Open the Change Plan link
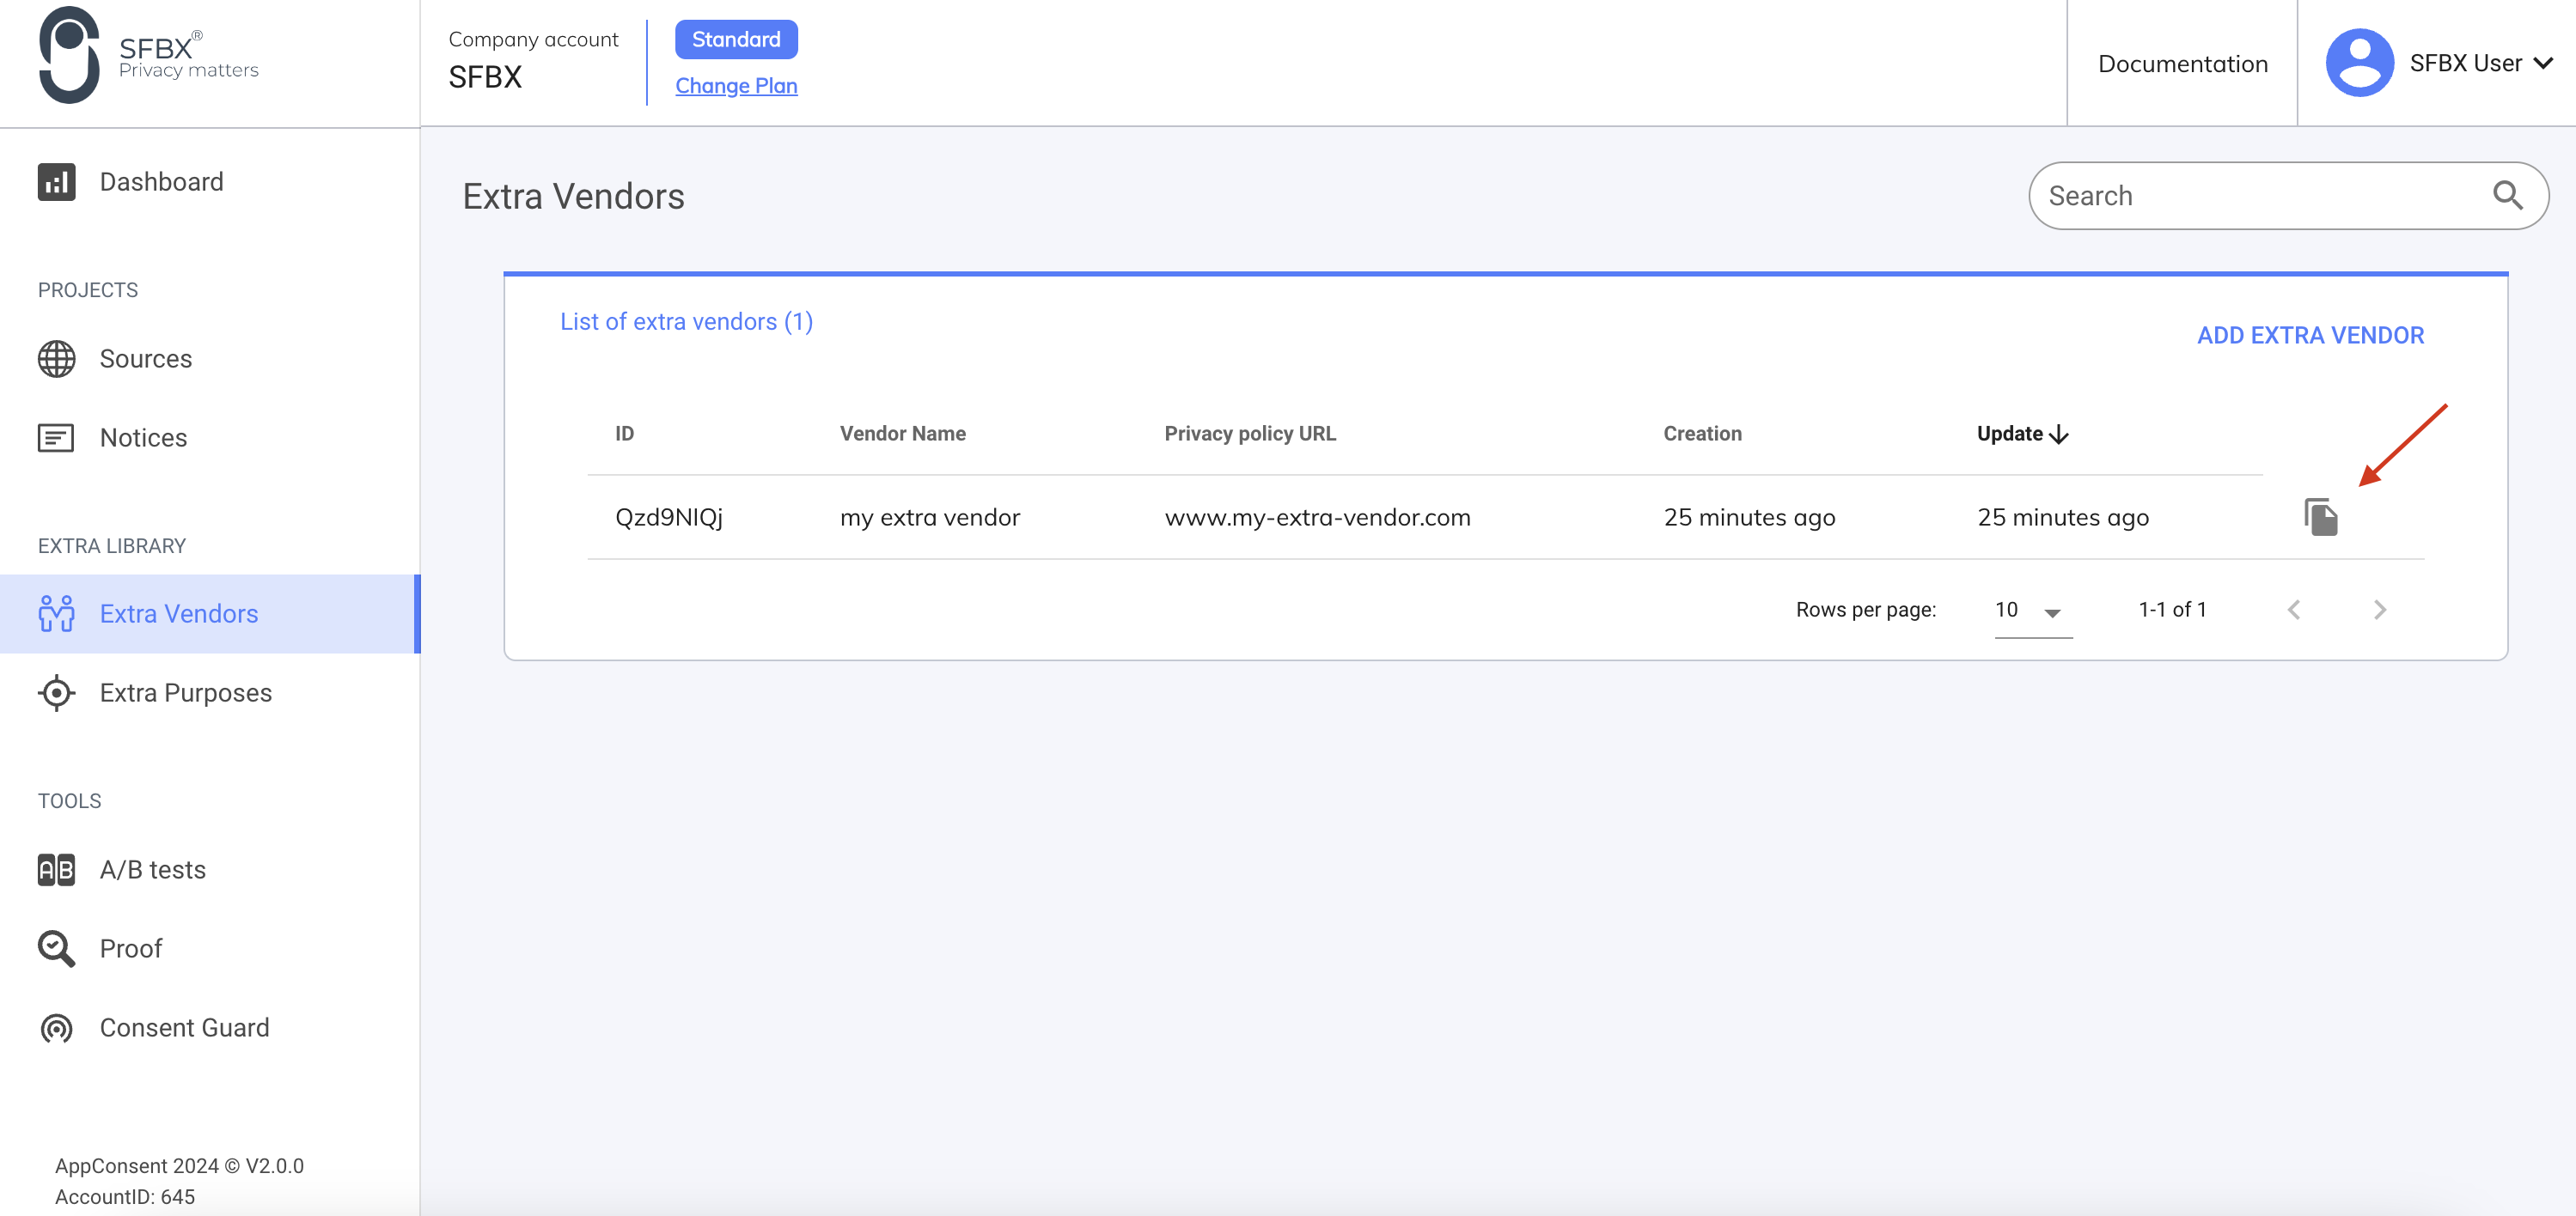 pos(736,85)
